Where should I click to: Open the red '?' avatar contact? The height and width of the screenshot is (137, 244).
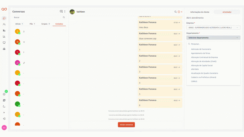(18, 52)
